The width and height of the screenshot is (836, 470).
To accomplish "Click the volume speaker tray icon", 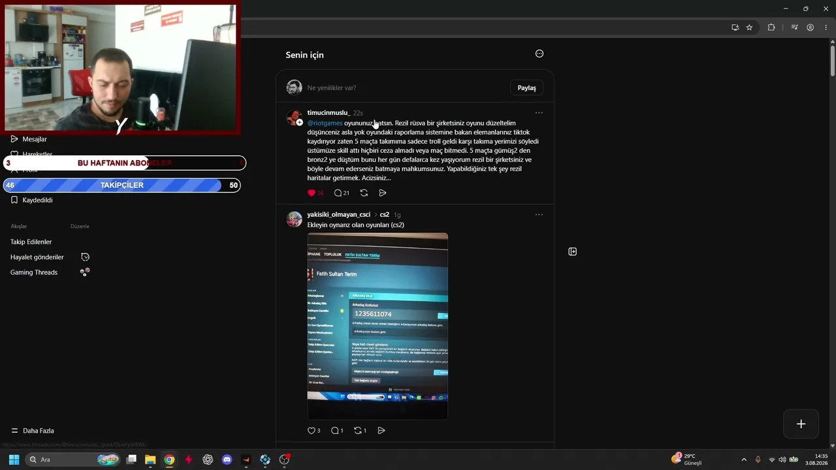I will pos(782,460).
